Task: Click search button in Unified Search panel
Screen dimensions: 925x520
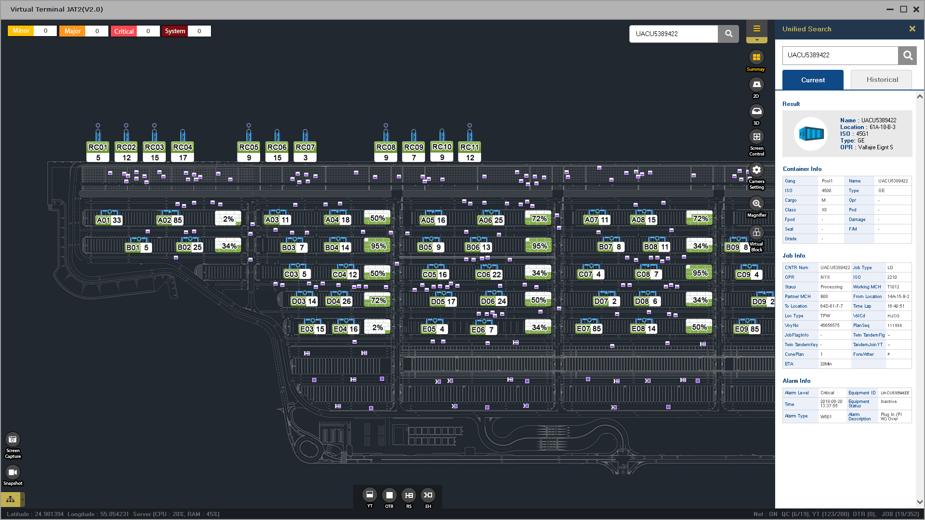Action: 908,55
